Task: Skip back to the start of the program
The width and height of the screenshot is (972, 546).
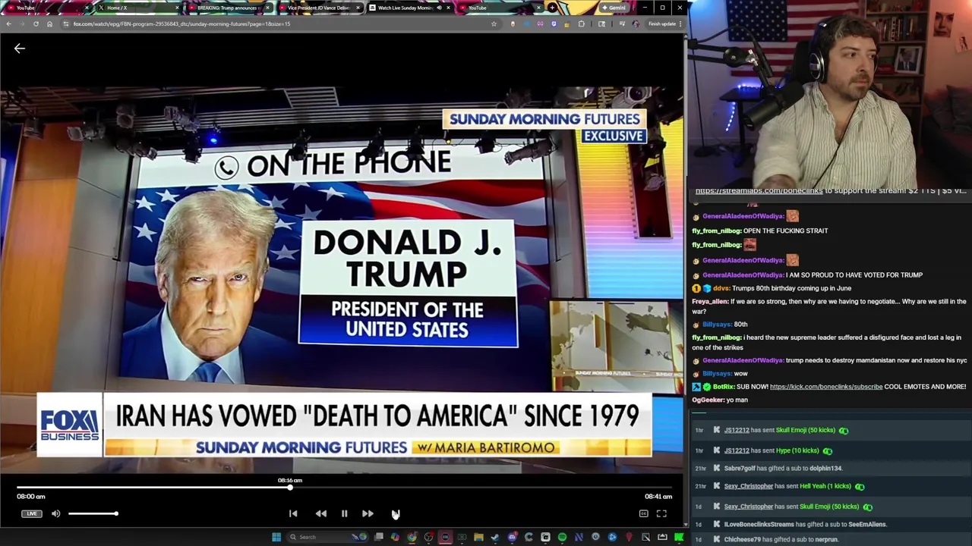Action: [293, 513]
